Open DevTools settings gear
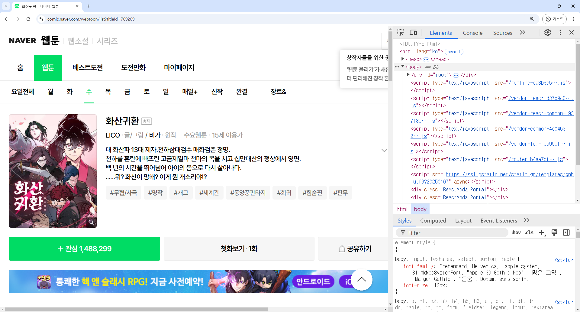The image size is (580, 312). pyautogui.click(x=548, y=32)
